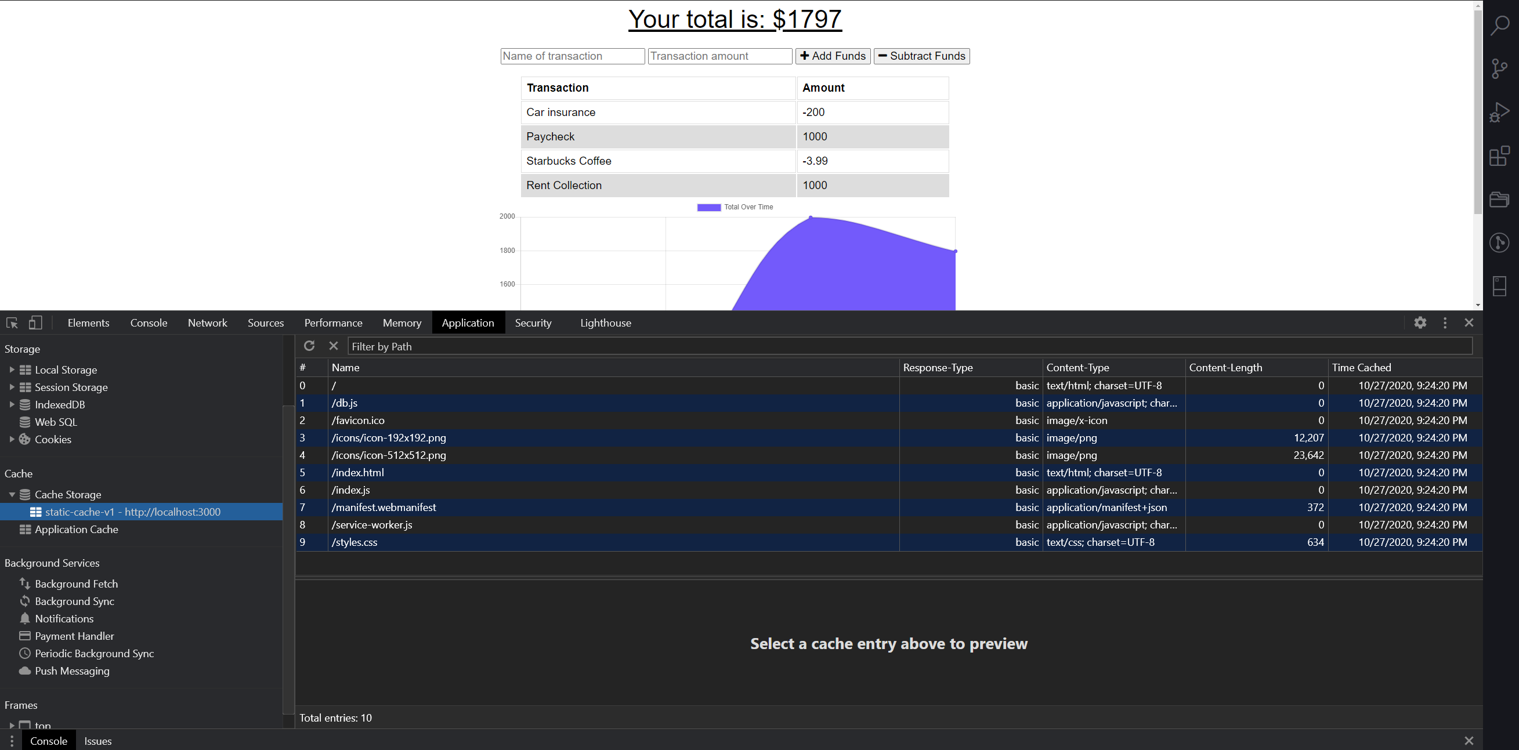Viewport: 1519px width, 750px height.
Task: Click the inspect element picker icon
Action: (12, 323)
